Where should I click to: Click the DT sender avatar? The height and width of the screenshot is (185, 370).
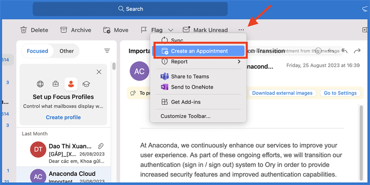[38, 149]
